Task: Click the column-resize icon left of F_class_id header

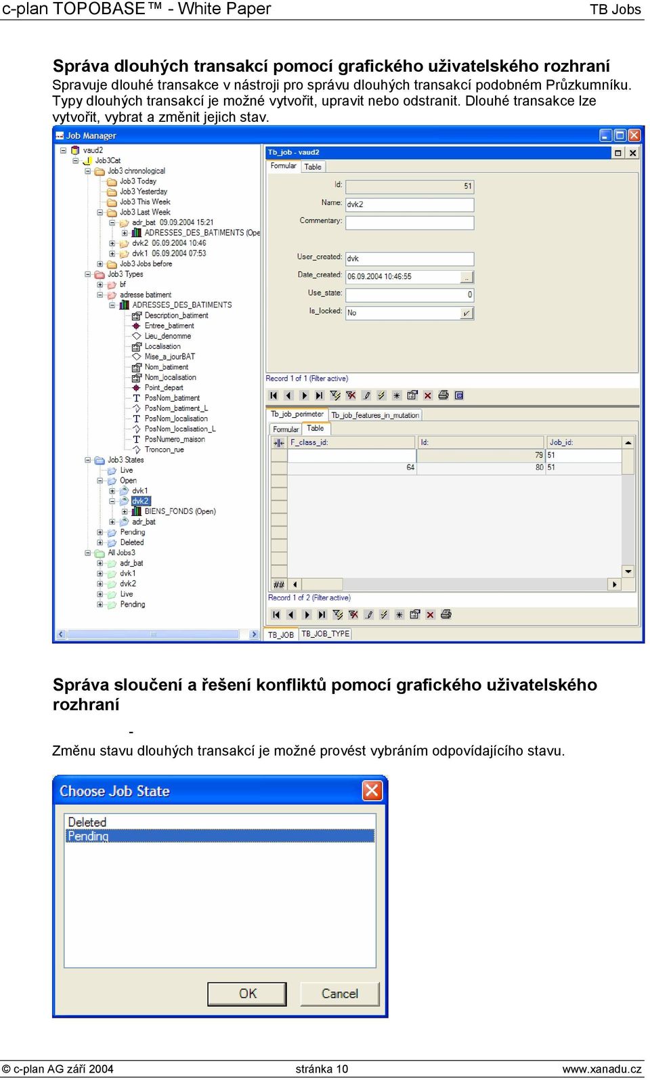Action: [x=279, y=443]
